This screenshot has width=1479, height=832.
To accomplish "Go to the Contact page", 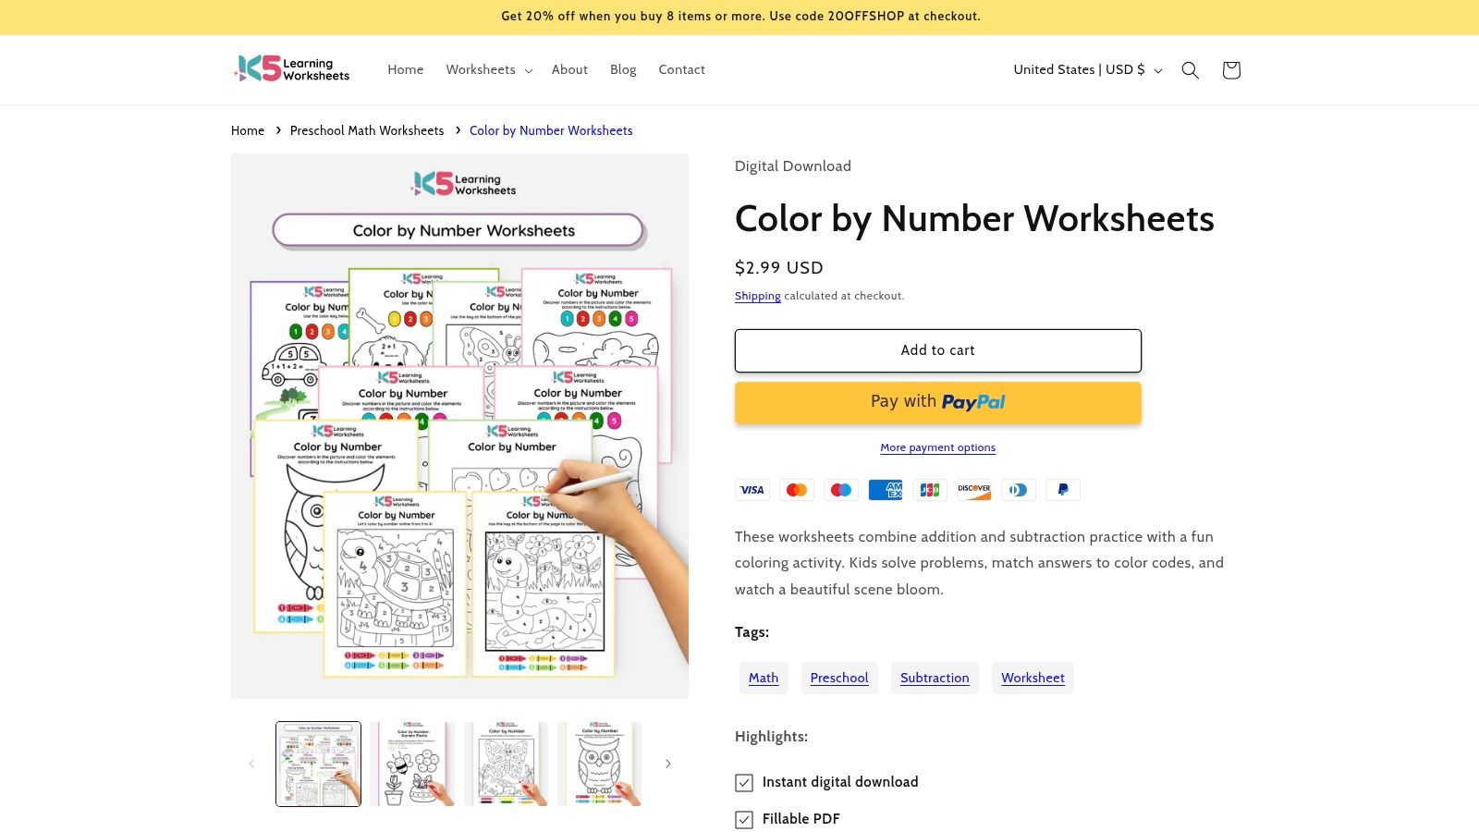I will click(681, 69).
